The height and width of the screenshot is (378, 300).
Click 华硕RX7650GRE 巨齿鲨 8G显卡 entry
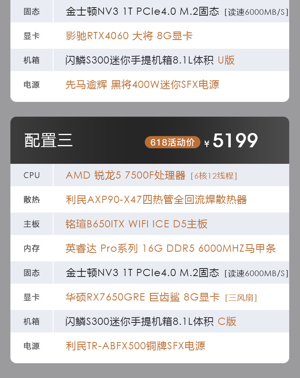tap(142, 297)
